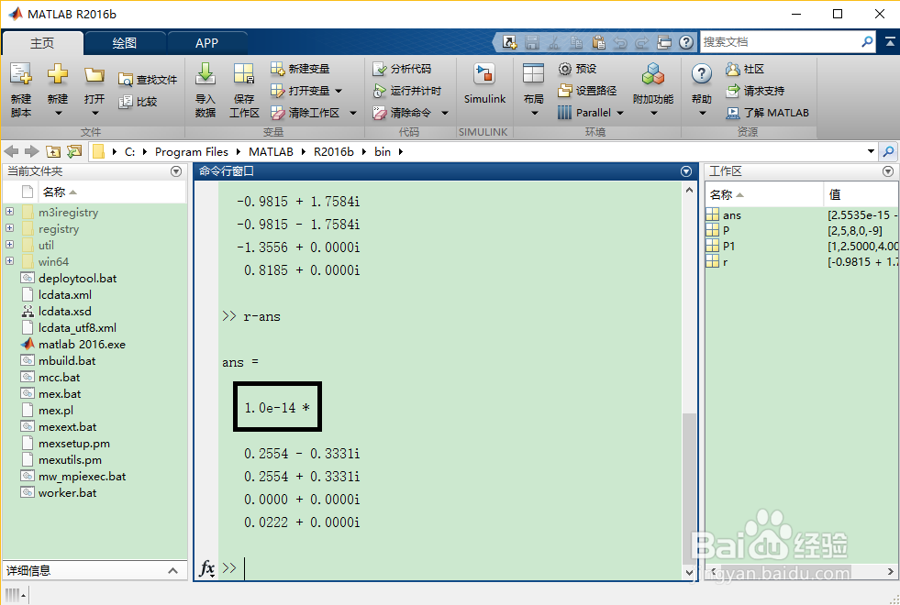Switch to the 主页 tab

coord(42,43)
